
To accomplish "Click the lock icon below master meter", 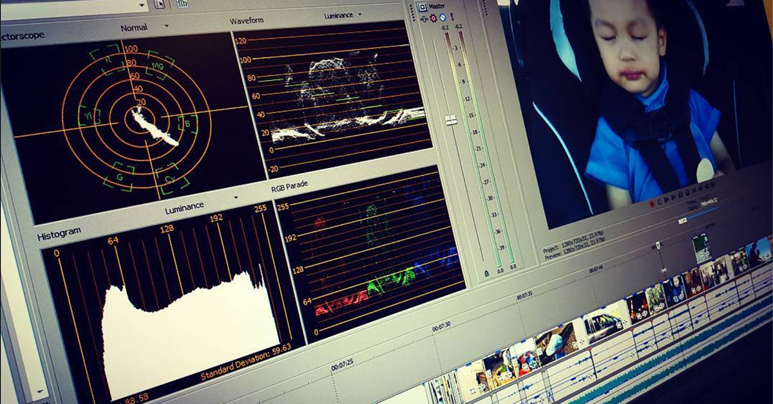I will point(486,273).
